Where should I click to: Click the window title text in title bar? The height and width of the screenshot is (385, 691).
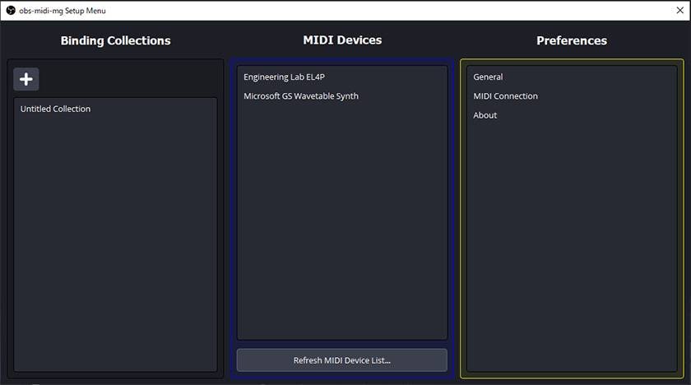pos(63,11)
